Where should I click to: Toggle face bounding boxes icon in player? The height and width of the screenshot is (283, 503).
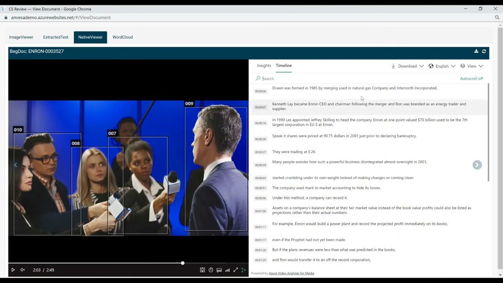click(x=202, y=270)
